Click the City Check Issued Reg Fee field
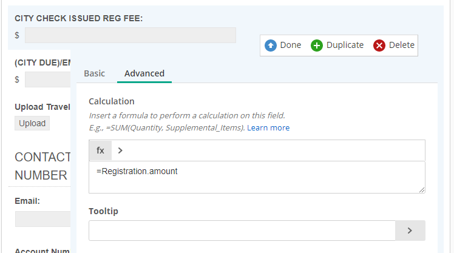The image size is (454, 253). (130, 35)
